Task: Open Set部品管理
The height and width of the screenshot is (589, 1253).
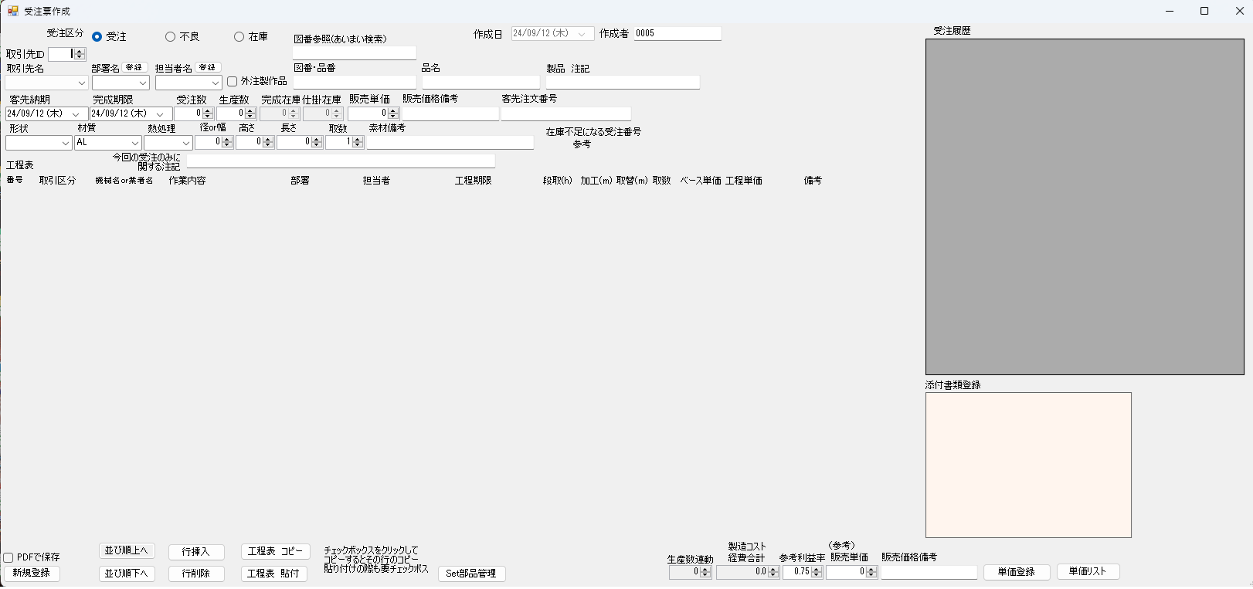Action: pos(471,574)
